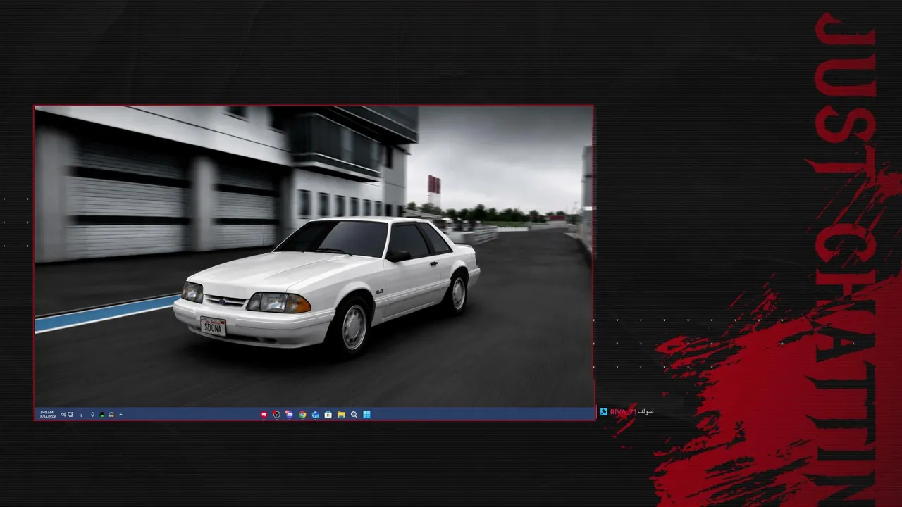This screenshot has height=507, width=902.
Task: Click the moderator badge beside RIVA_71
Action: [x=604, y=412]
